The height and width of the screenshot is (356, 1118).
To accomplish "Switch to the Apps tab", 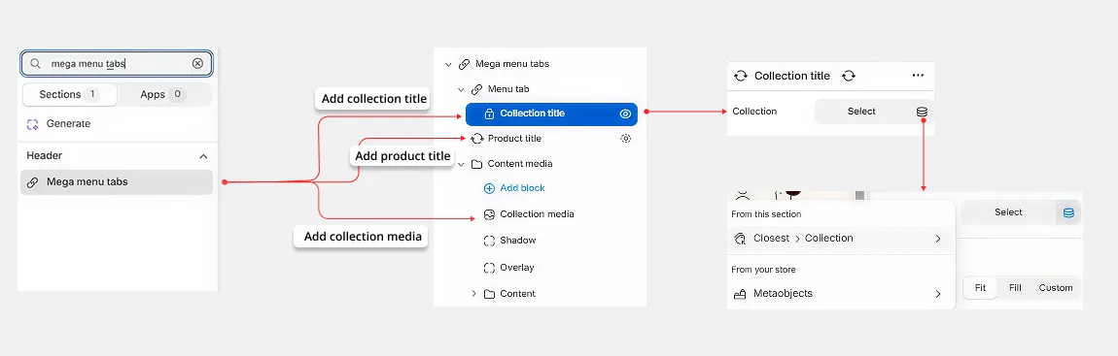I will point(162,95).
